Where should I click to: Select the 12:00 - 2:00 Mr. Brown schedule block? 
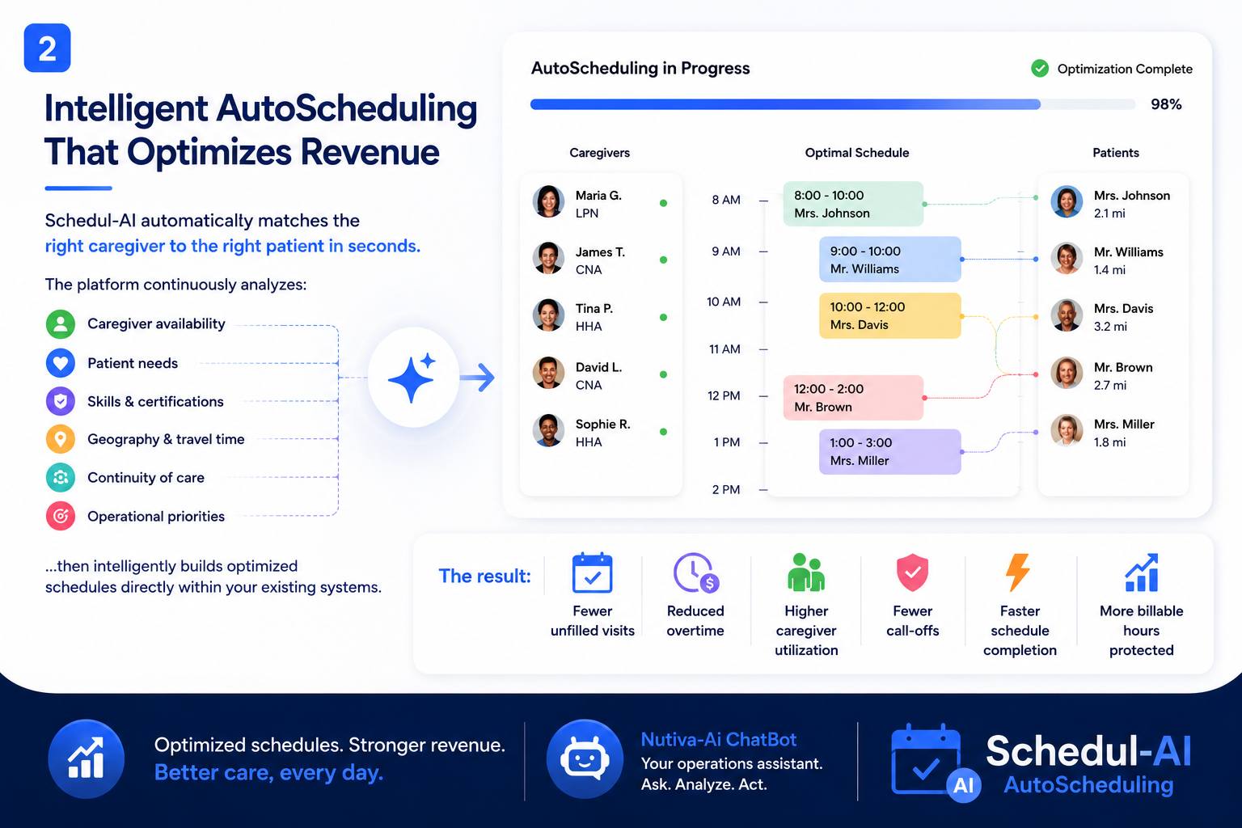[853, 398]
